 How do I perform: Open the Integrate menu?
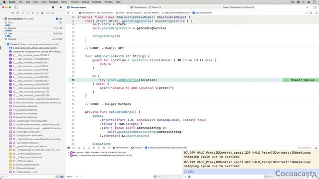[x=96, y=2]
